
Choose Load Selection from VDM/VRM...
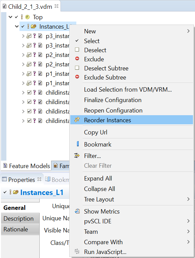pos(131,90)
